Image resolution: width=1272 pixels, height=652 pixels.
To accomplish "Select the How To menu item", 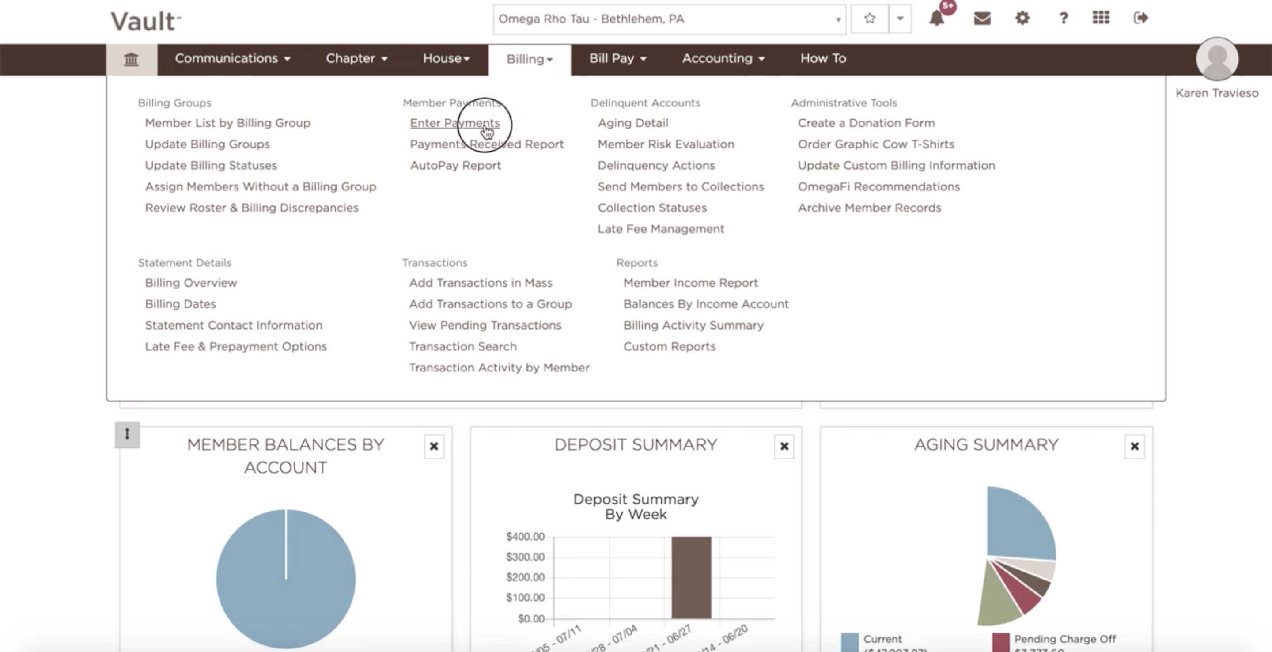I will (823, 58).
